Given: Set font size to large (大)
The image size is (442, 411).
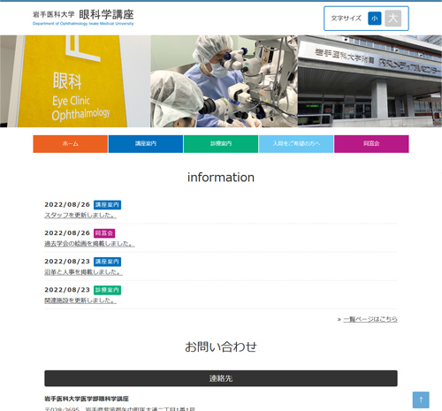Looking at the screenshot, I should (393, 19).
